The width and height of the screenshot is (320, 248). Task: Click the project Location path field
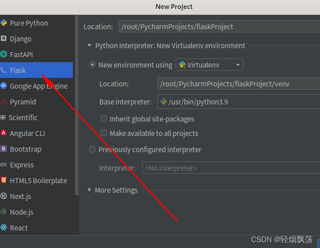tap(219, 27)
